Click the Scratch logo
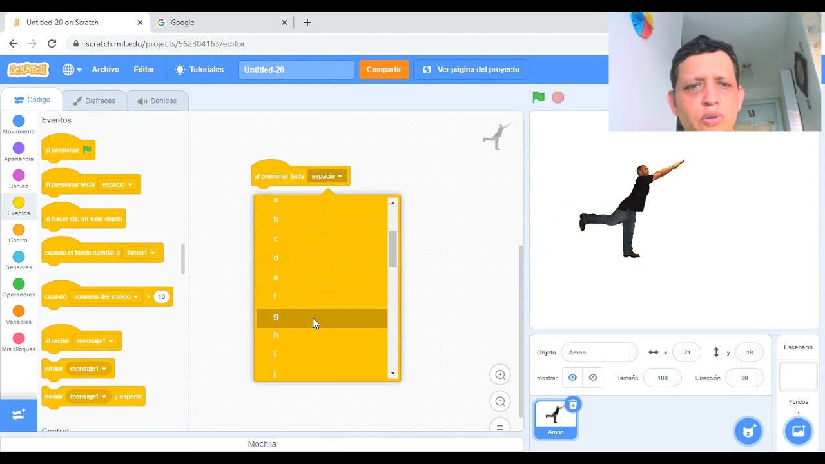 [28, 70]
